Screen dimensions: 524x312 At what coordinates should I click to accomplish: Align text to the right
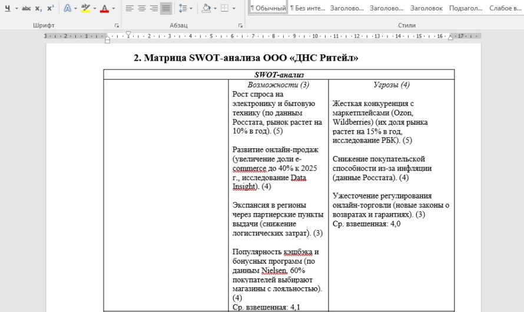(x=154, y=8)
